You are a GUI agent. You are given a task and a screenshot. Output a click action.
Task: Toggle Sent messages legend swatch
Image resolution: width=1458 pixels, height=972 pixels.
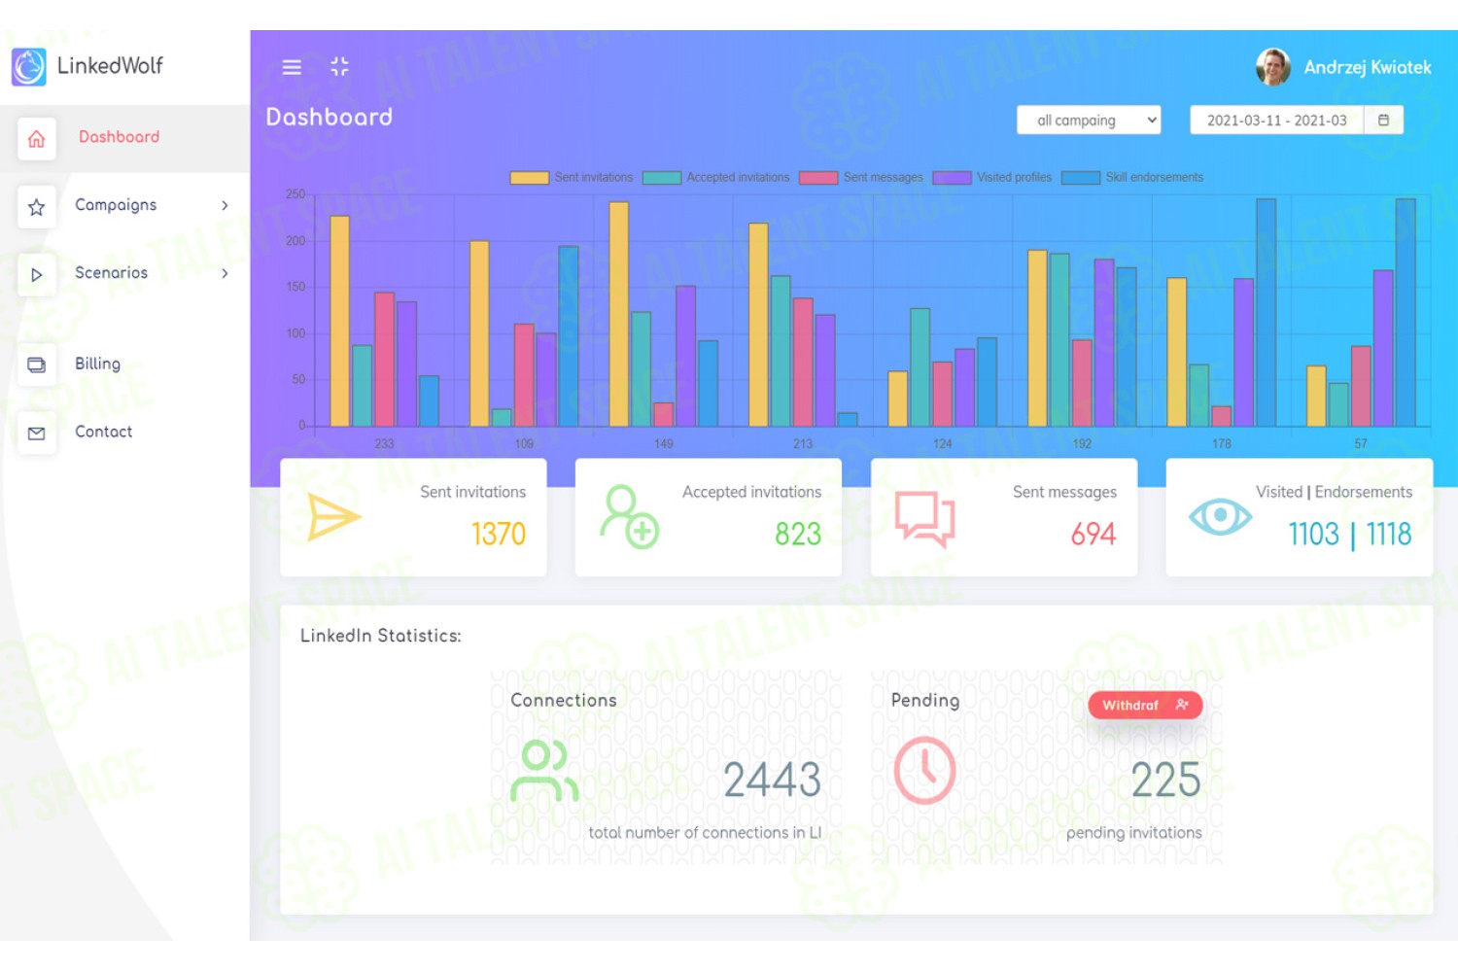pos(818,178)
